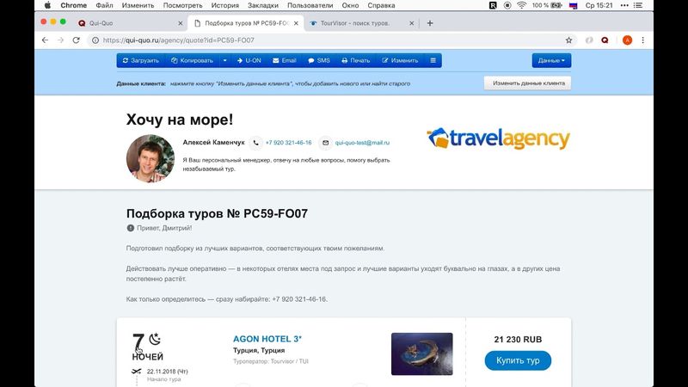Close the Qui-Quo tab
This screenshot has width=688, height=387.
(181, 23)
